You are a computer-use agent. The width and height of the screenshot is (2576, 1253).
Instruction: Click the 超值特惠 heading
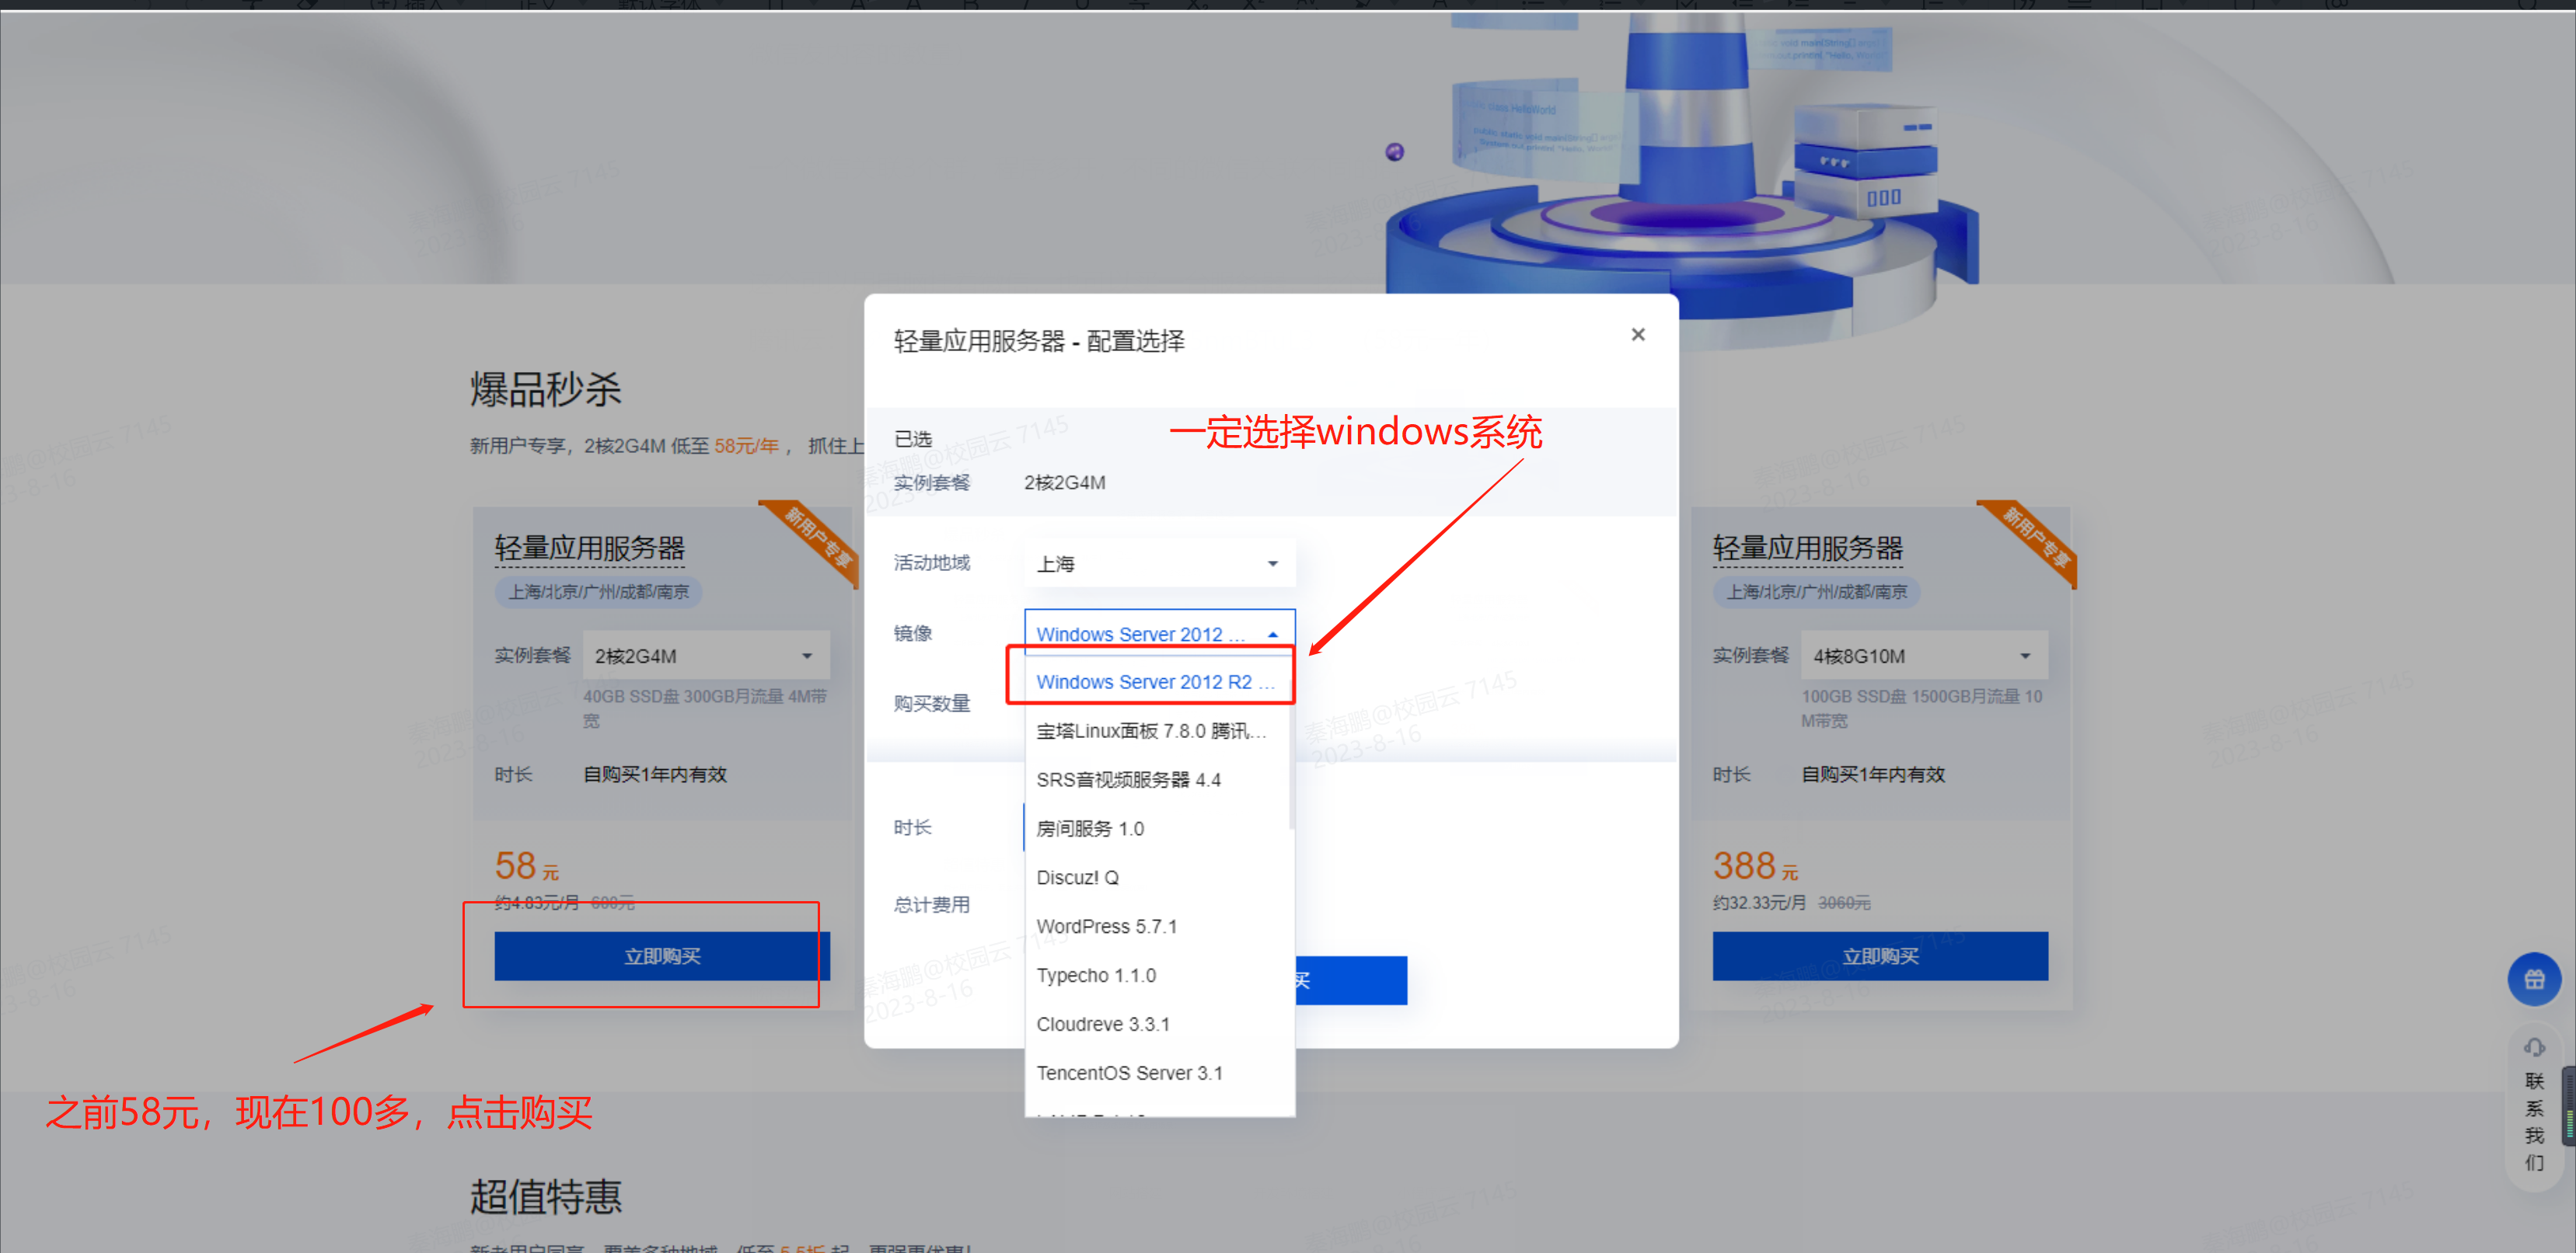[x=546, y=1196]
